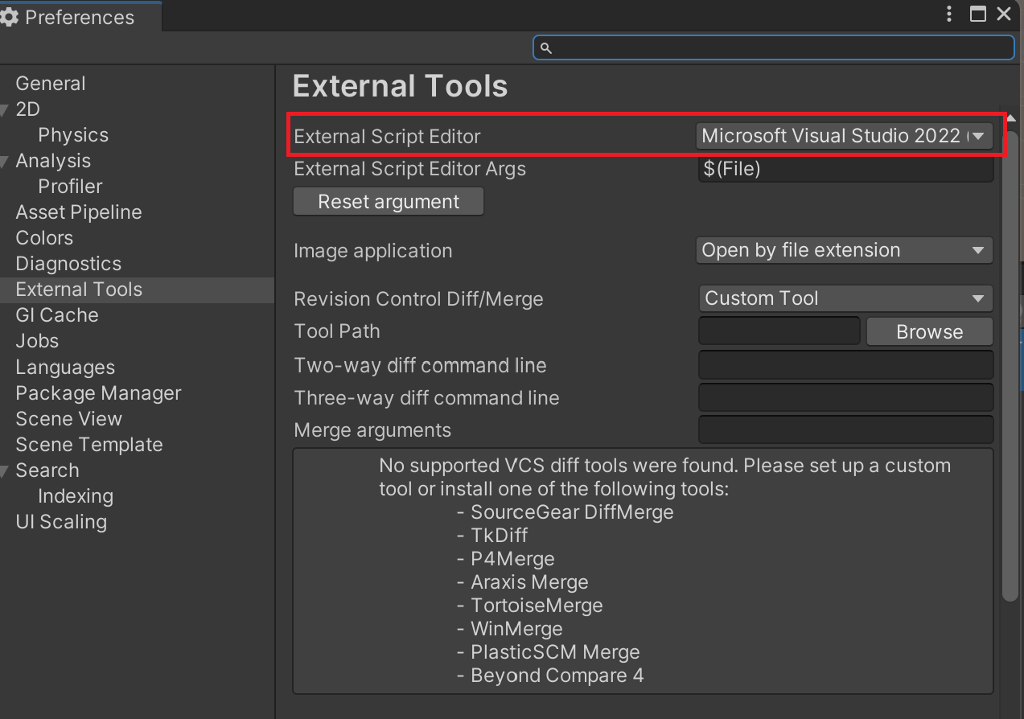Collapse the 2D category triangle
1024x719 pixels.
(x=6, y=109)
